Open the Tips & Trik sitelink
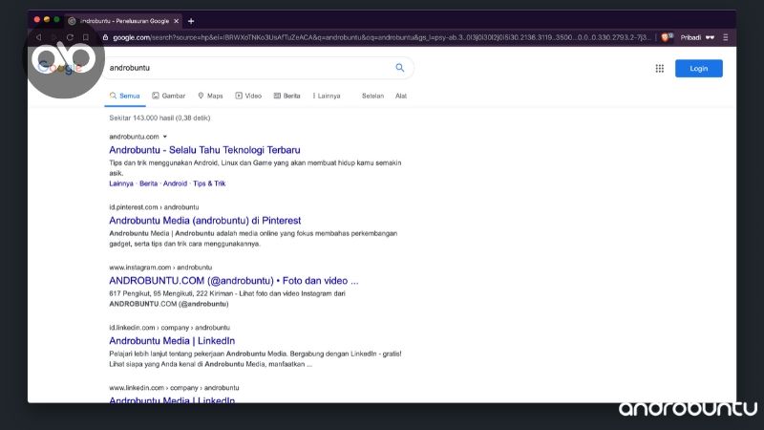This screenshot has height=430, width=764. point(209,183)
